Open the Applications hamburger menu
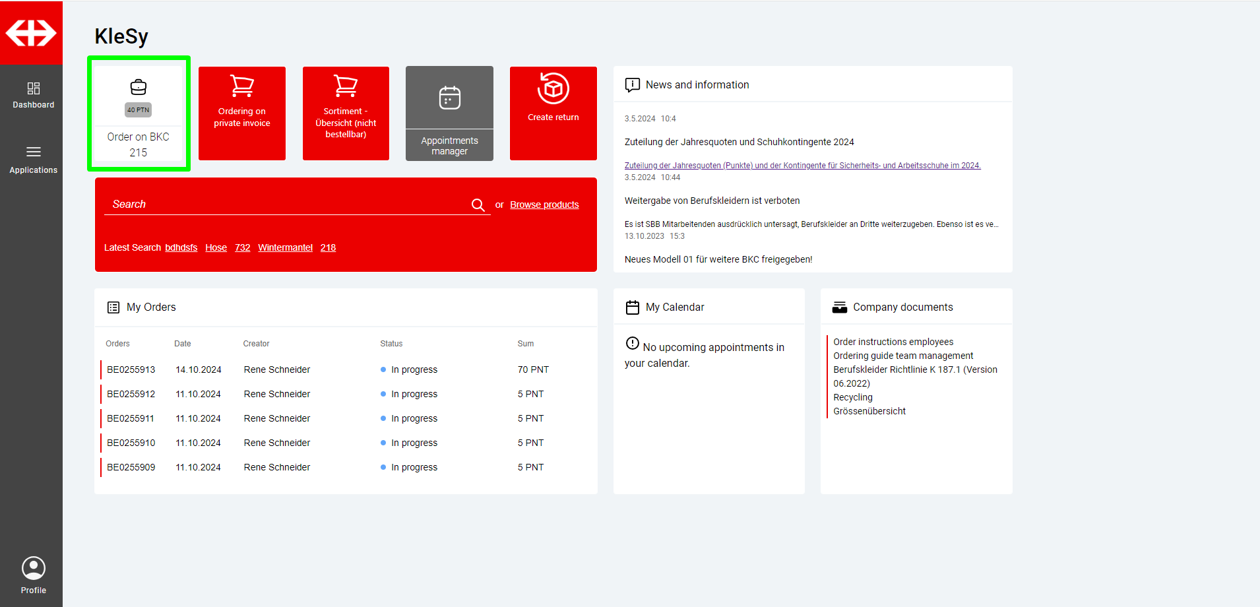Image resolution: width=1260 pixels, height=607 pixels. coord(33,159)
